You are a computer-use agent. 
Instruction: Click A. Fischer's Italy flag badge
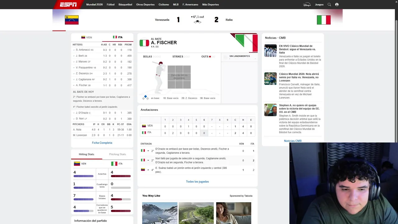[144, 43]
